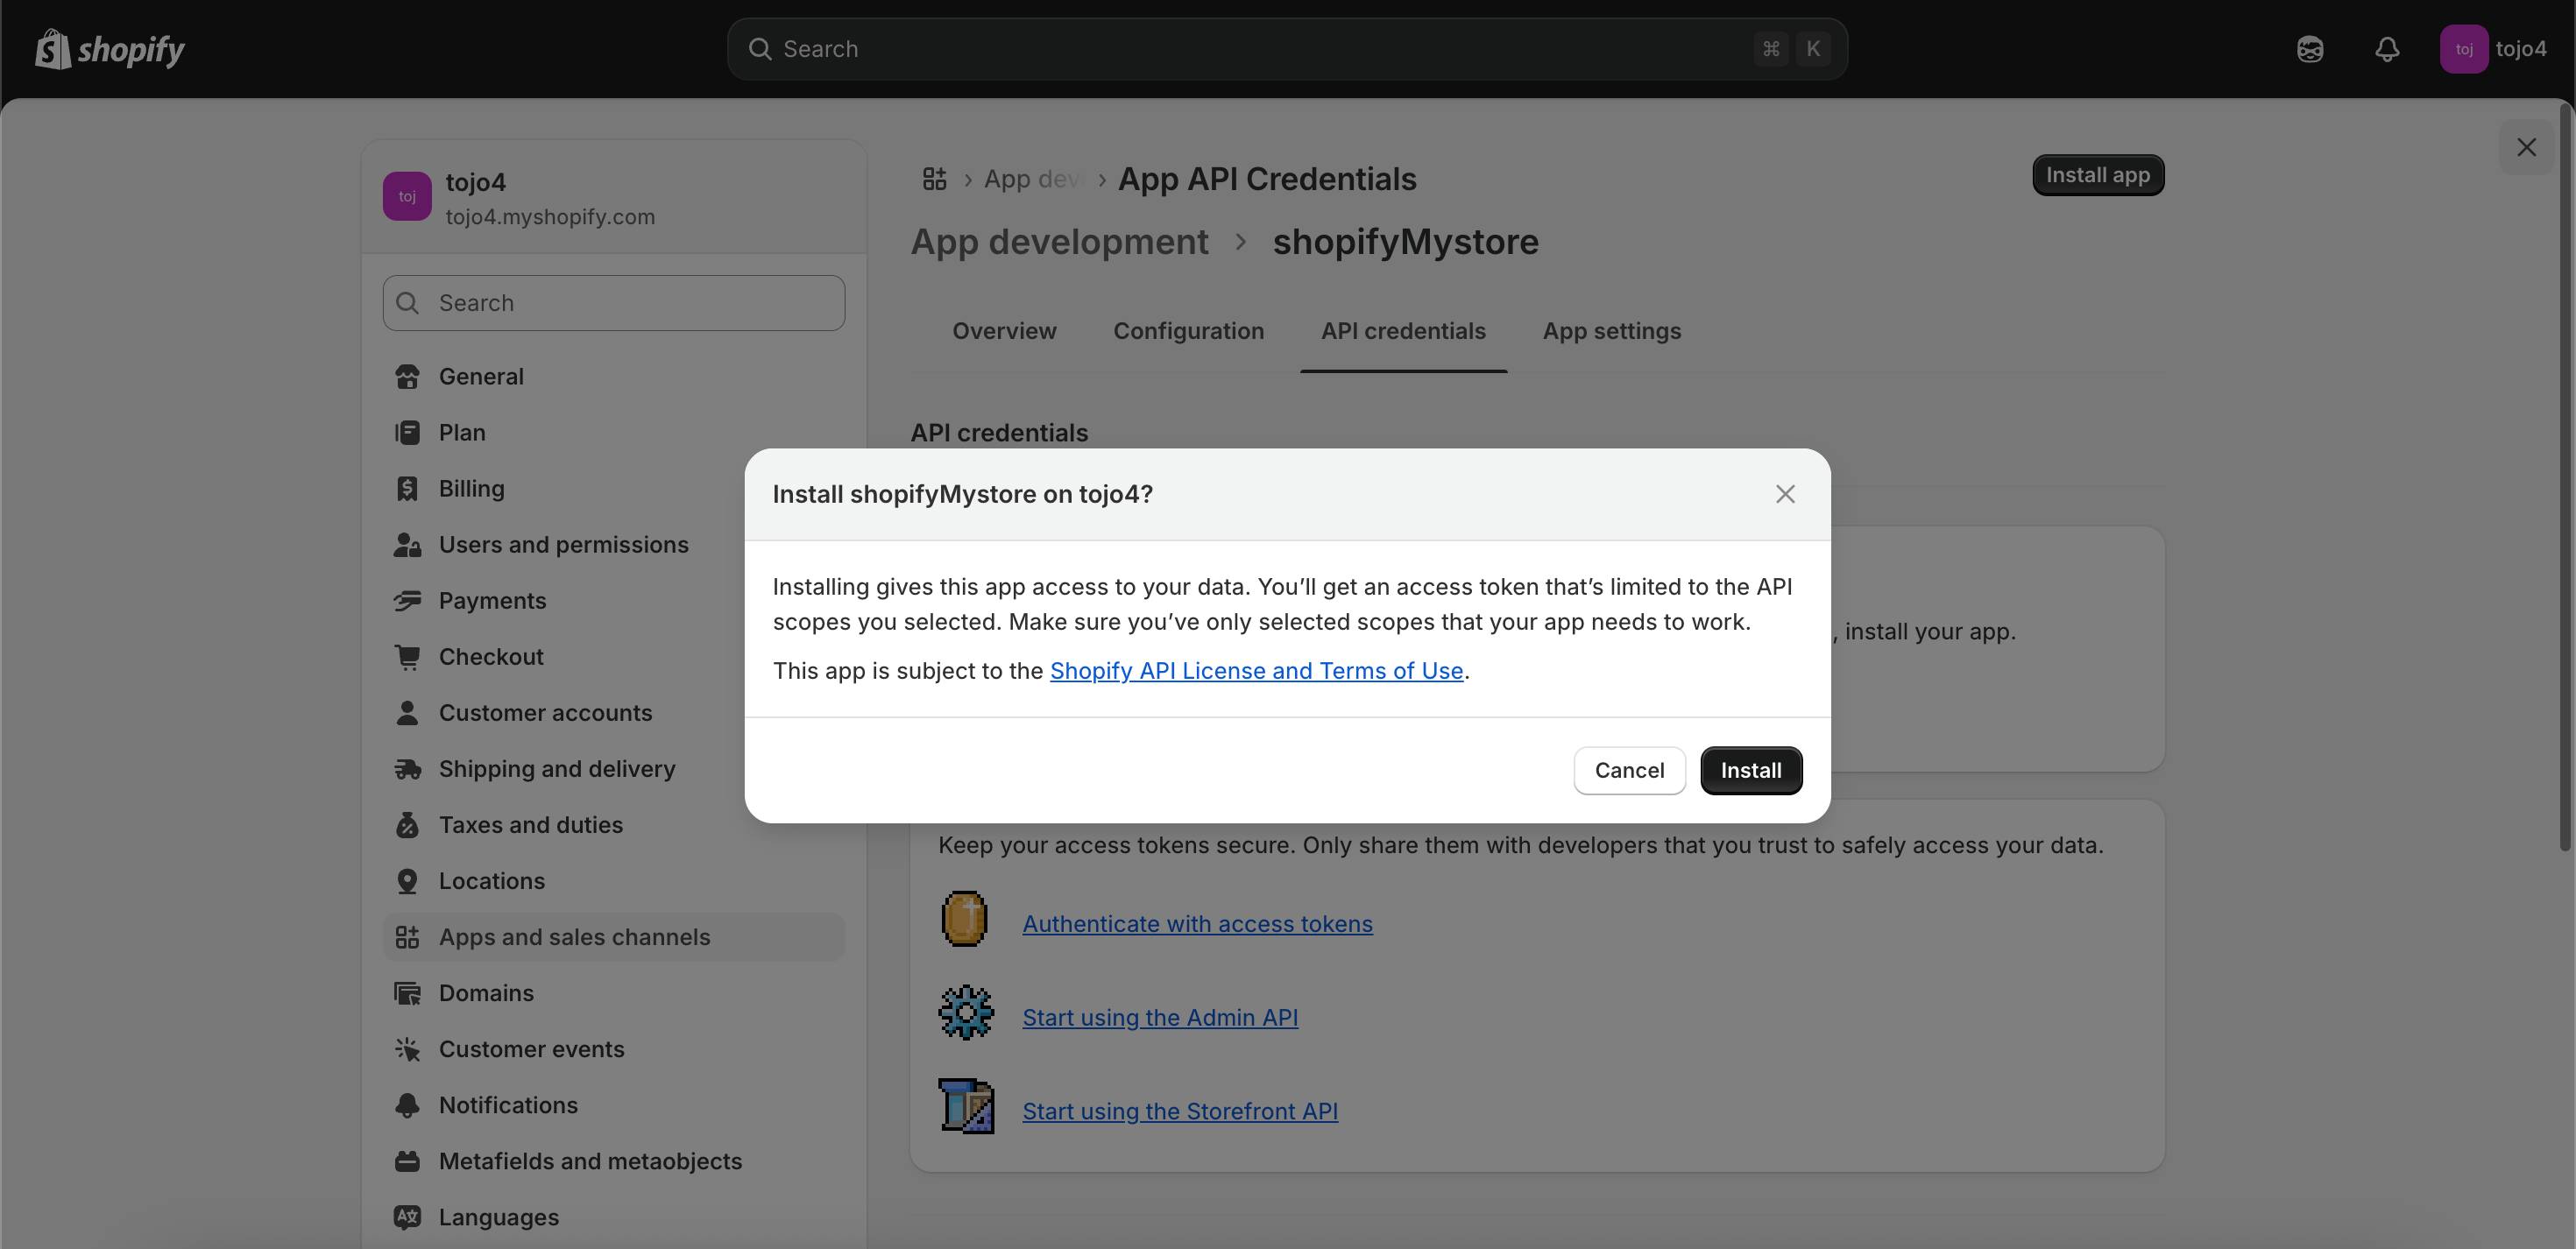Click Authenticate with access tokens link
This screenshot has height=1249, width=2576.
(x=1197, y=924)
